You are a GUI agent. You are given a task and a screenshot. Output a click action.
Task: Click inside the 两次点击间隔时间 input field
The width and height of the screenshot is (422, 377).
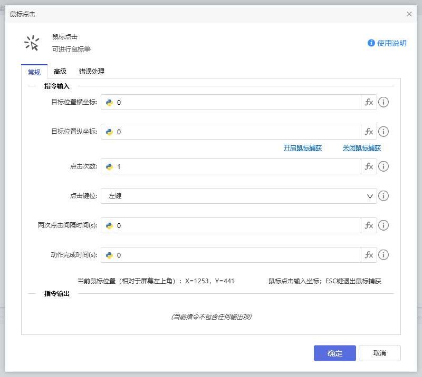[232, 225]
